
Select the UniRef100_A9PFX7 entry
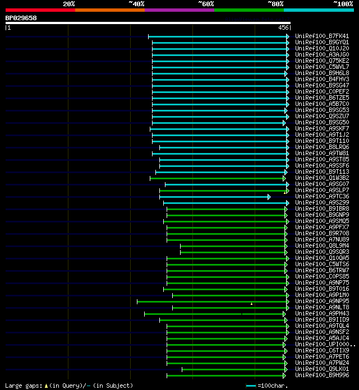pos(322,227)
